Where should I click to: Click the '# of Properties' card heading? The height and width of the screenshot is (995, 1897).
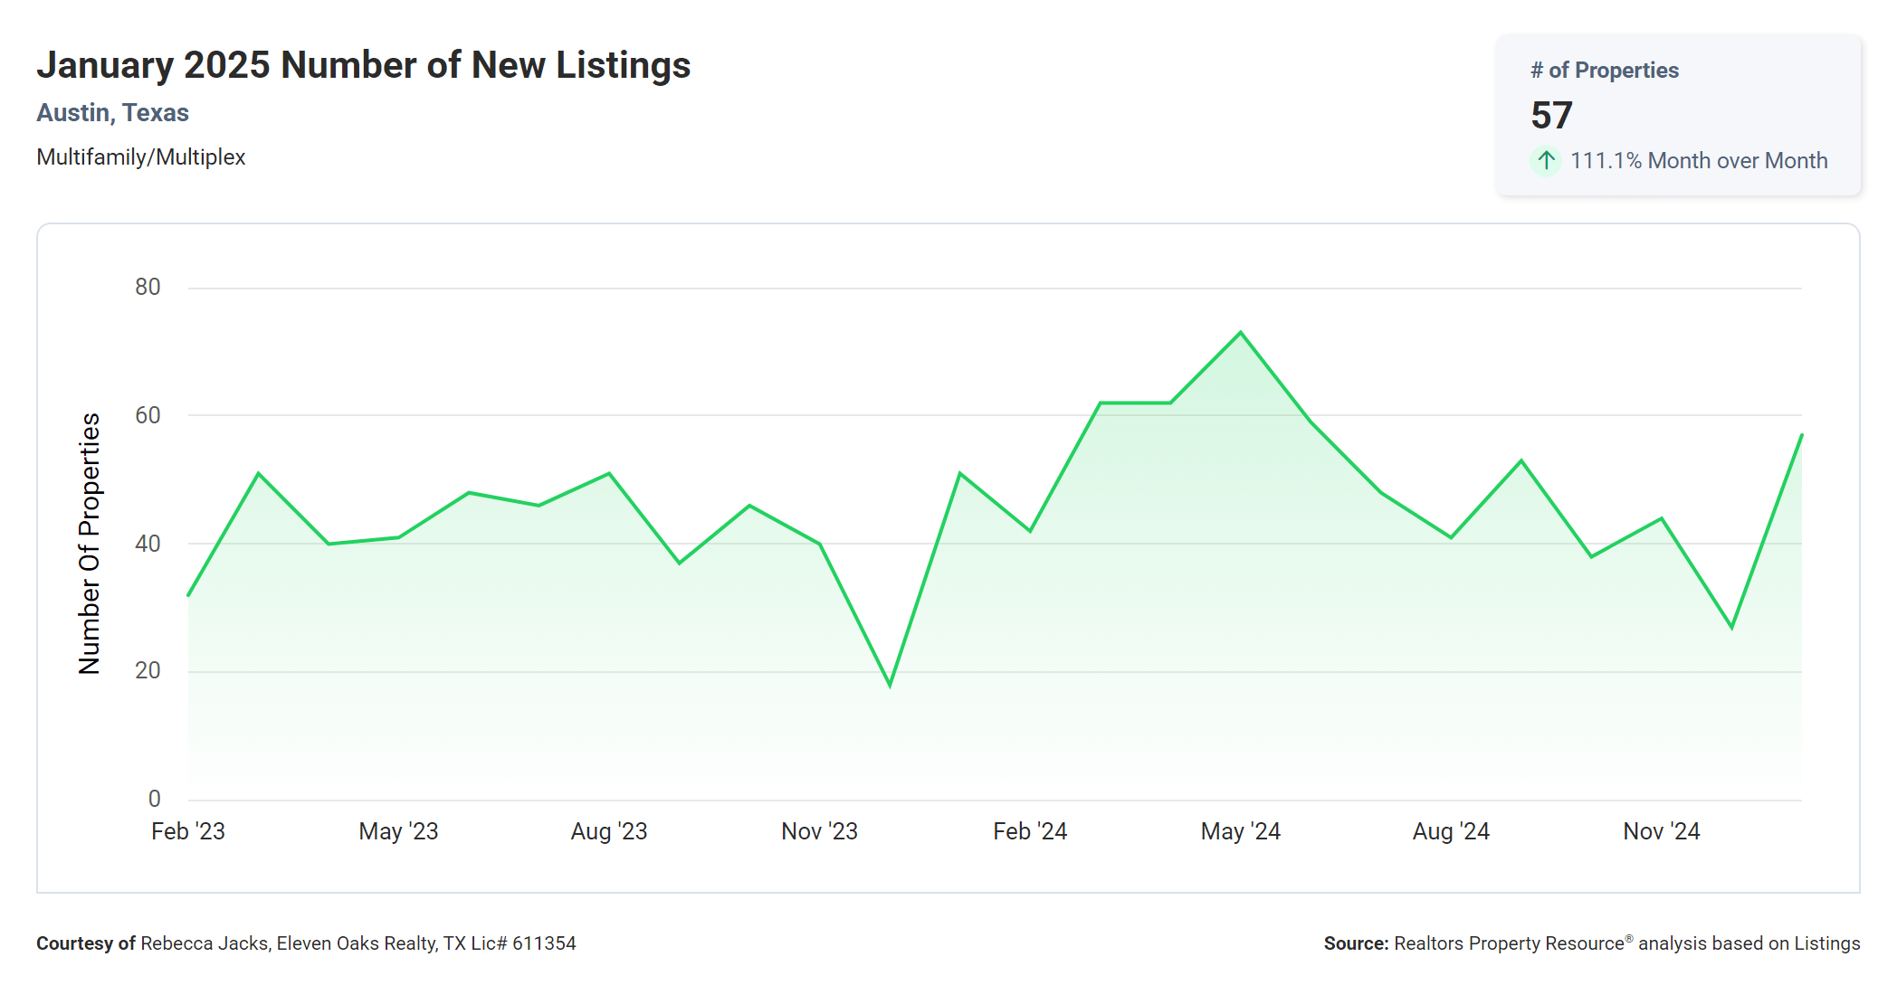pyautogui.click(x=1604, y=71)
